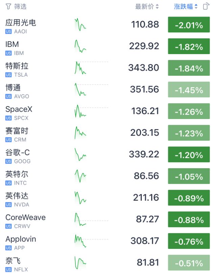
Task: Click the US tag beside NVDA ticker
Action: 8,205
